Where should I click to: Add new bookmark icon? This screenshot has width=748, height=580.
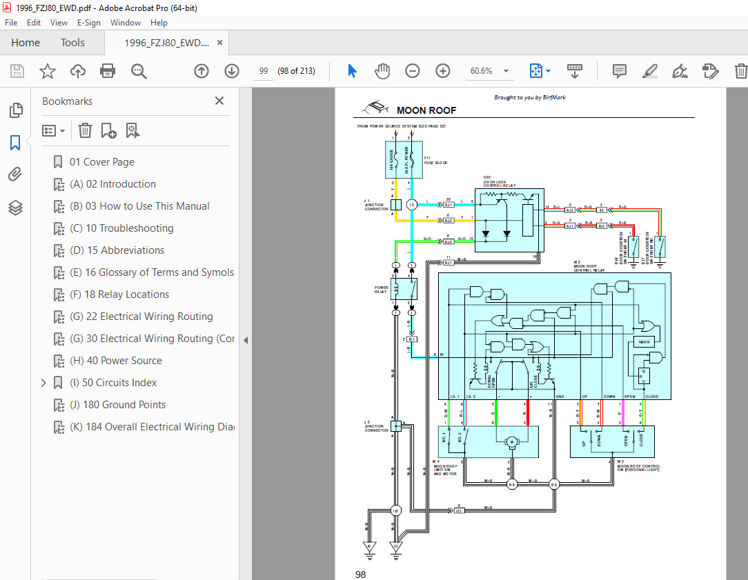pos(108,130)
